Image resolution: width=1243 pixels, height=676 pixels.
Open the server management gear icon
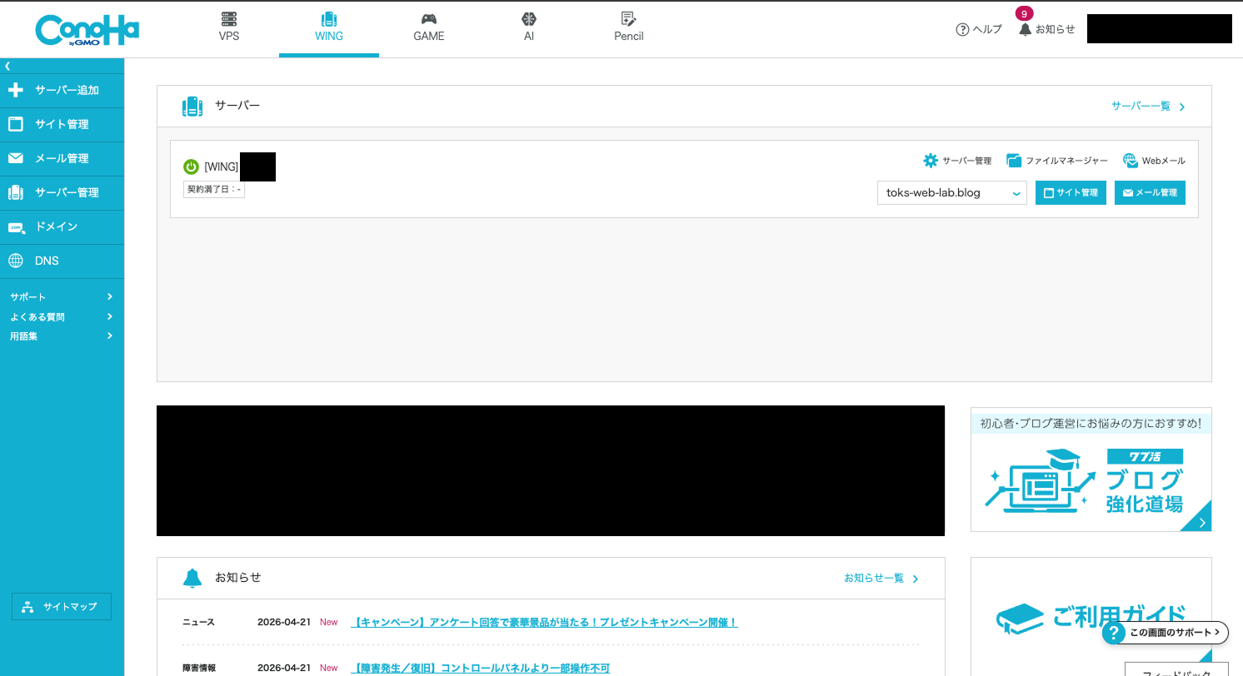click(931, 161)
